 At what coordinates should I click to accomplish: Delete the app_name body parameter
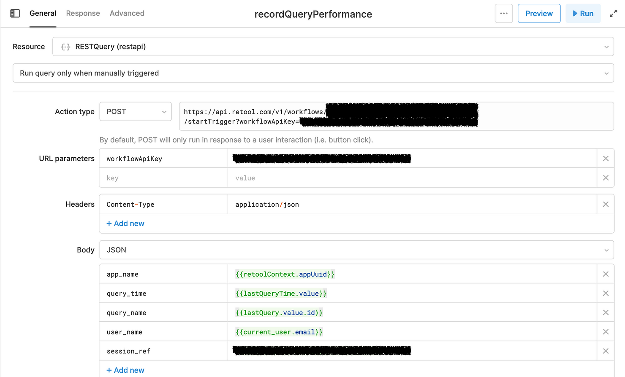[606, 274]
